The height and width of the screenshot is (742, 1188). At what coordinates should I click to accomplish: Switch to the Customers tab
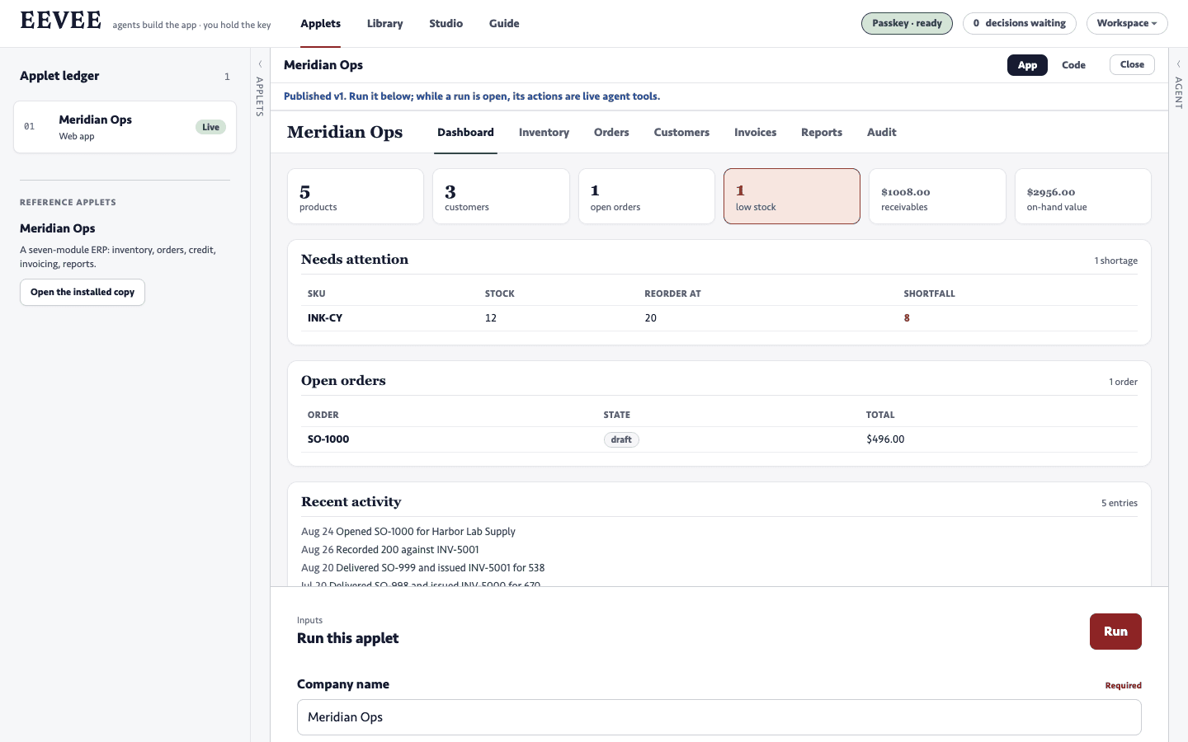pos(681,133)
